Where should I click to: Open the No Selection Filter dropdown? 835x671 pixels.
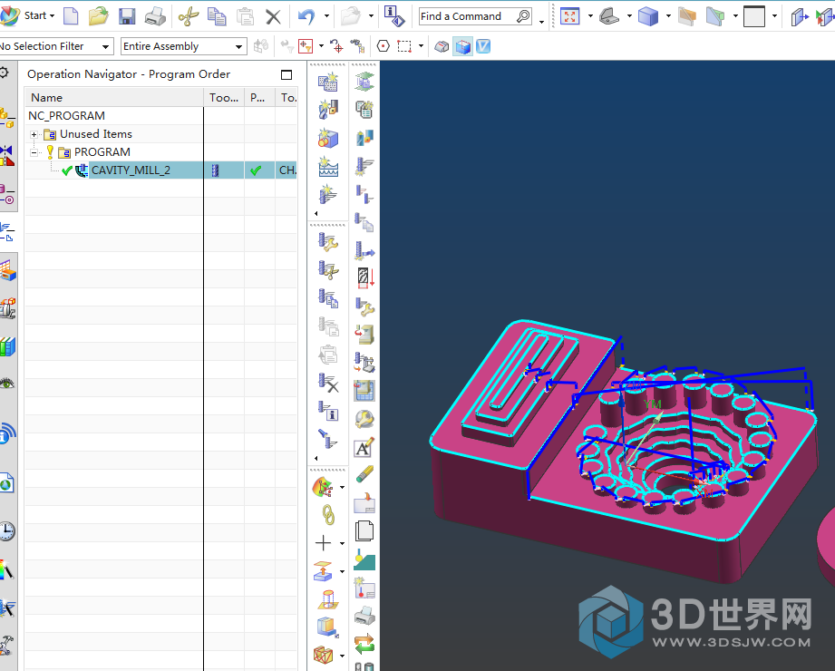tap(106, 46)
